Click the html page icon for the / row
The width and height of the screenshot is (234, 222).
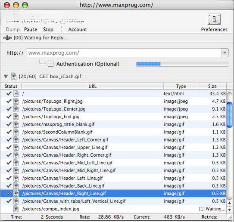(16, 93)
